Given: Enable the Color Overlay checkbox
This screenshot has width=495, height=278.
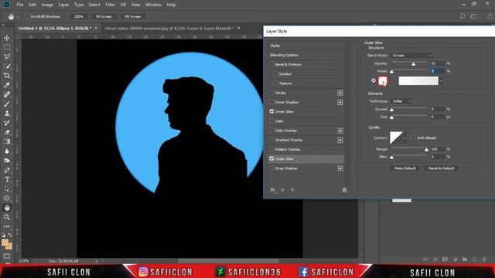Looking at the screenshot, I should click(x=271, y=131).
